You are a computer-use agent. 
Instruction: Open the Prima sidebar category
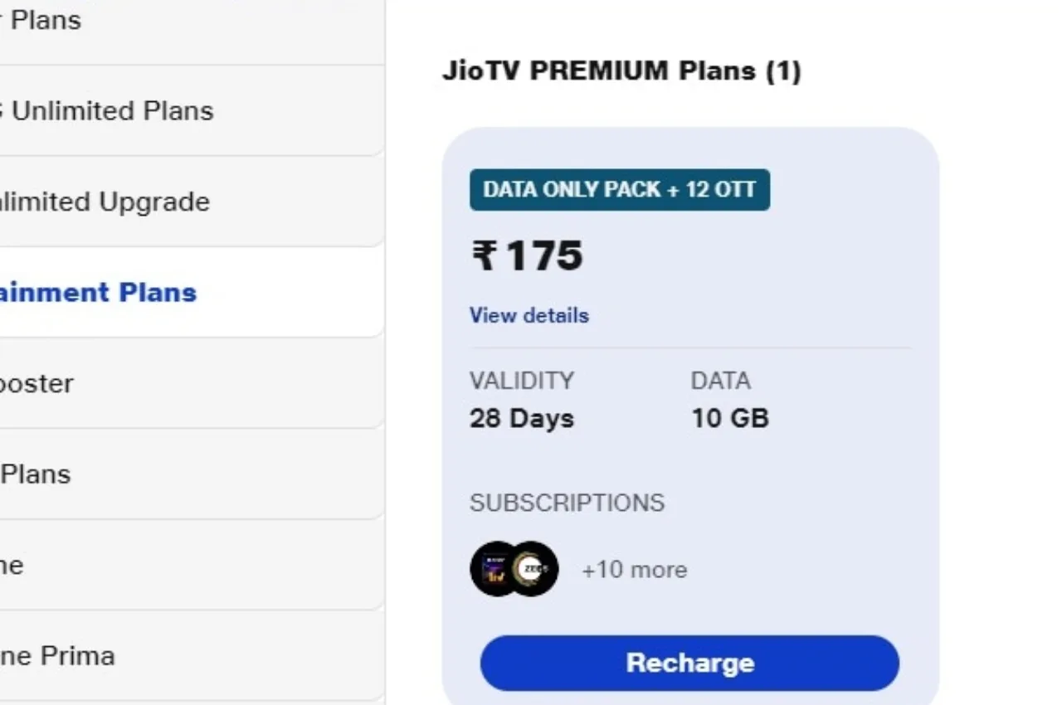tap(56, 656)
